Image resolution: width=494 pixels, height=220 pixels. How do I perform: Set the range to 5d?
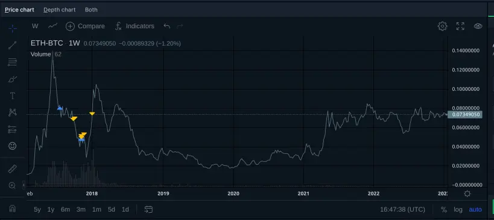pyautogui.click(x=111, y=210)
